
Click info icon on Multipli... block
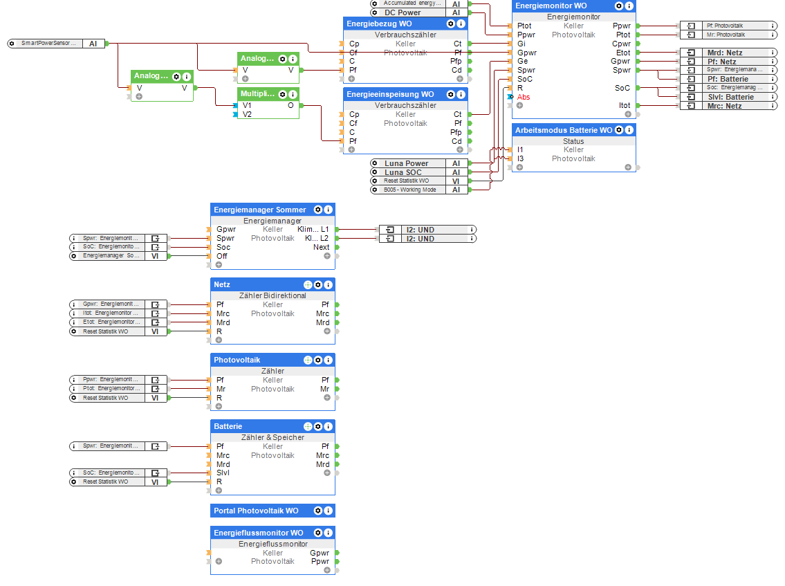point(293,94)
